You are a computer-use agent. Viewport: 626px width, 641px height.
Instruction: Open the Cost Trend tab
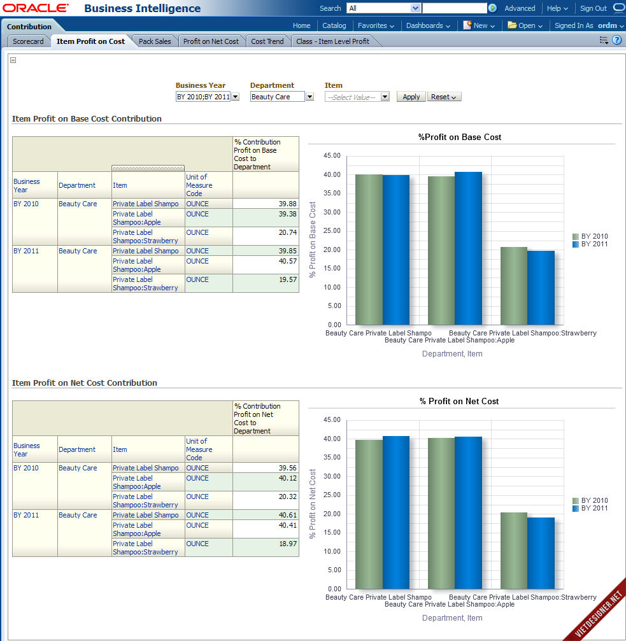267,41
